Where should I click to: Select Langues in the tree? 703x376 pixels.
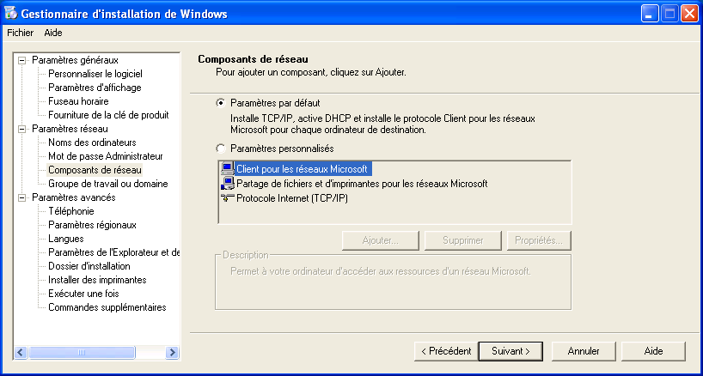pos(66,239)
